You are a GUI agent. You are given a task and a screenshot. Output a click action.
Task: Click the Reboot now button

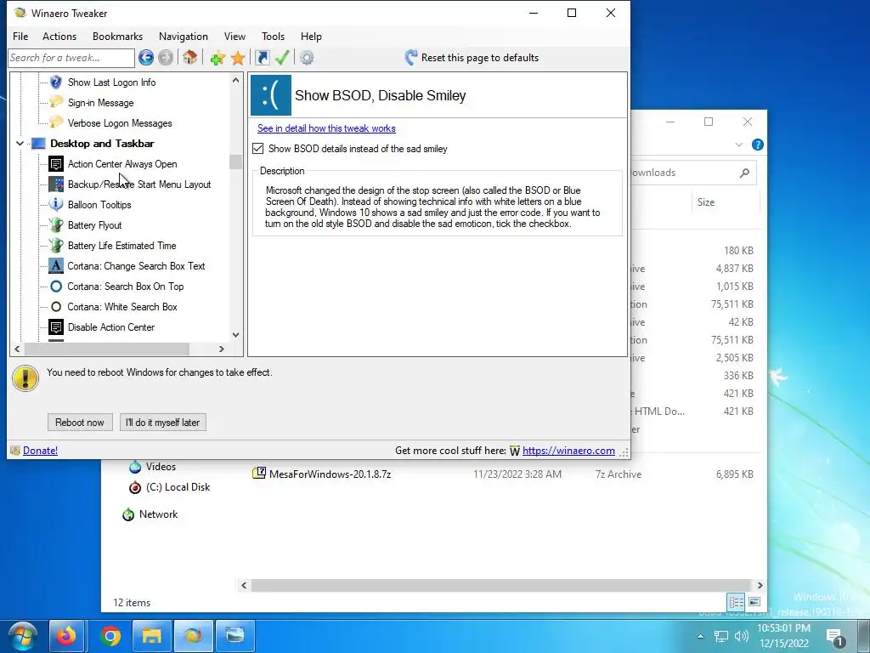(x=80, y=423)
